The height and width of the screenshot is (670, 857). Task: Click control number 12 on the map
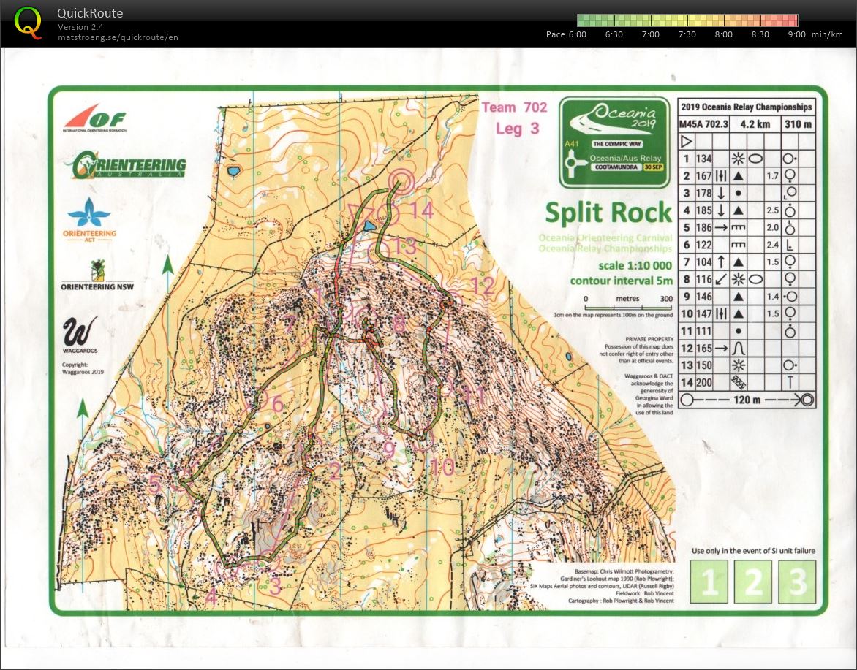483,285
